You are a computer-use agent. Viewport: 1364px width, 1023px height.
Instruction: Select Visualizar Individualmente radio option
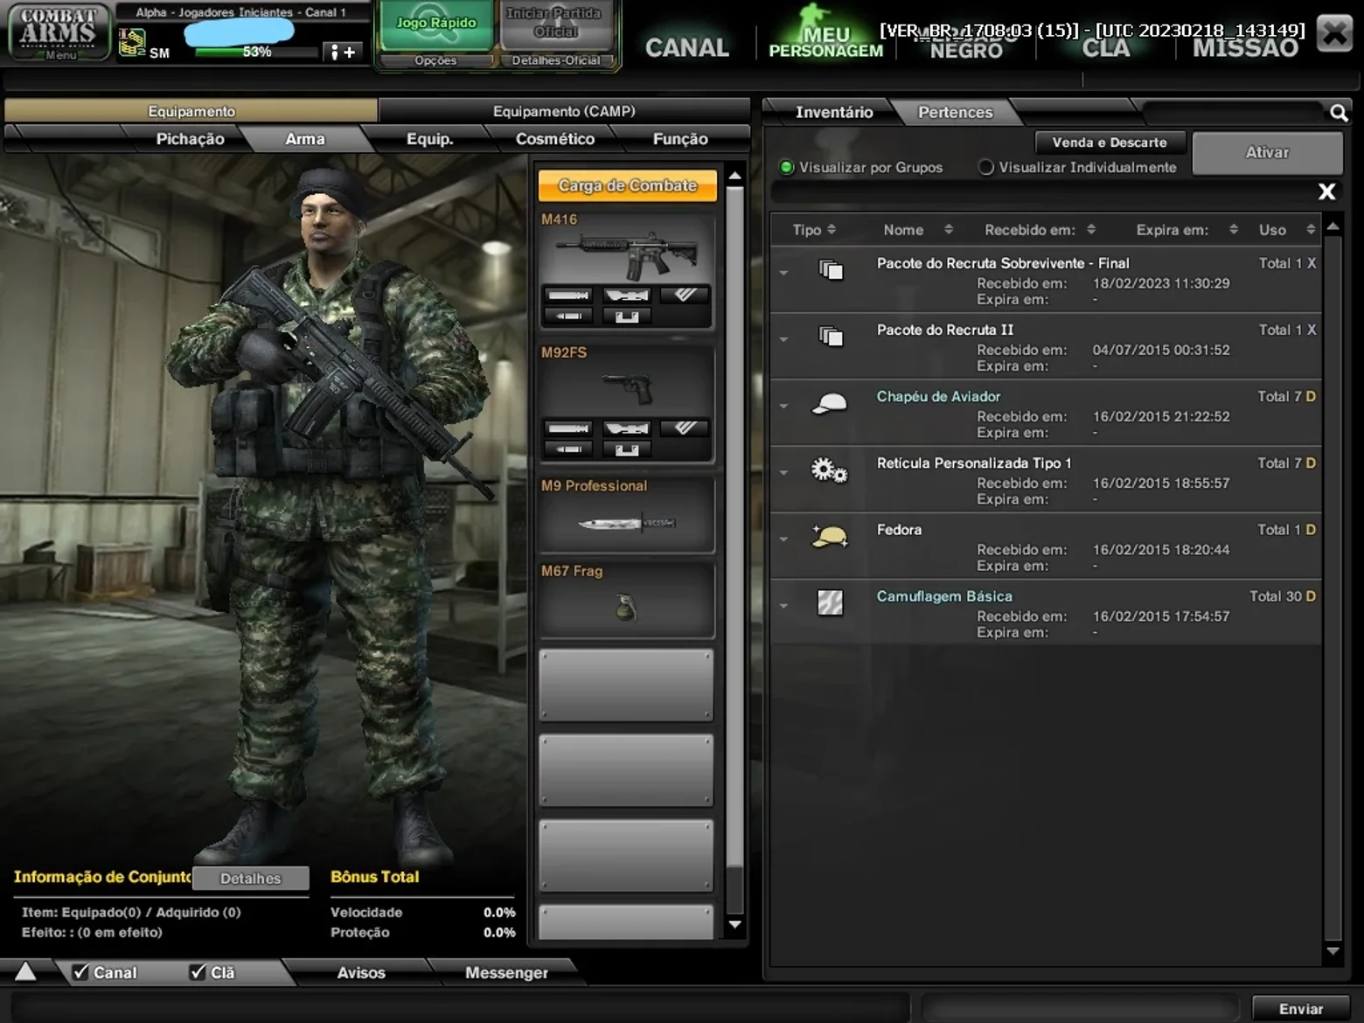coord(986,167)
